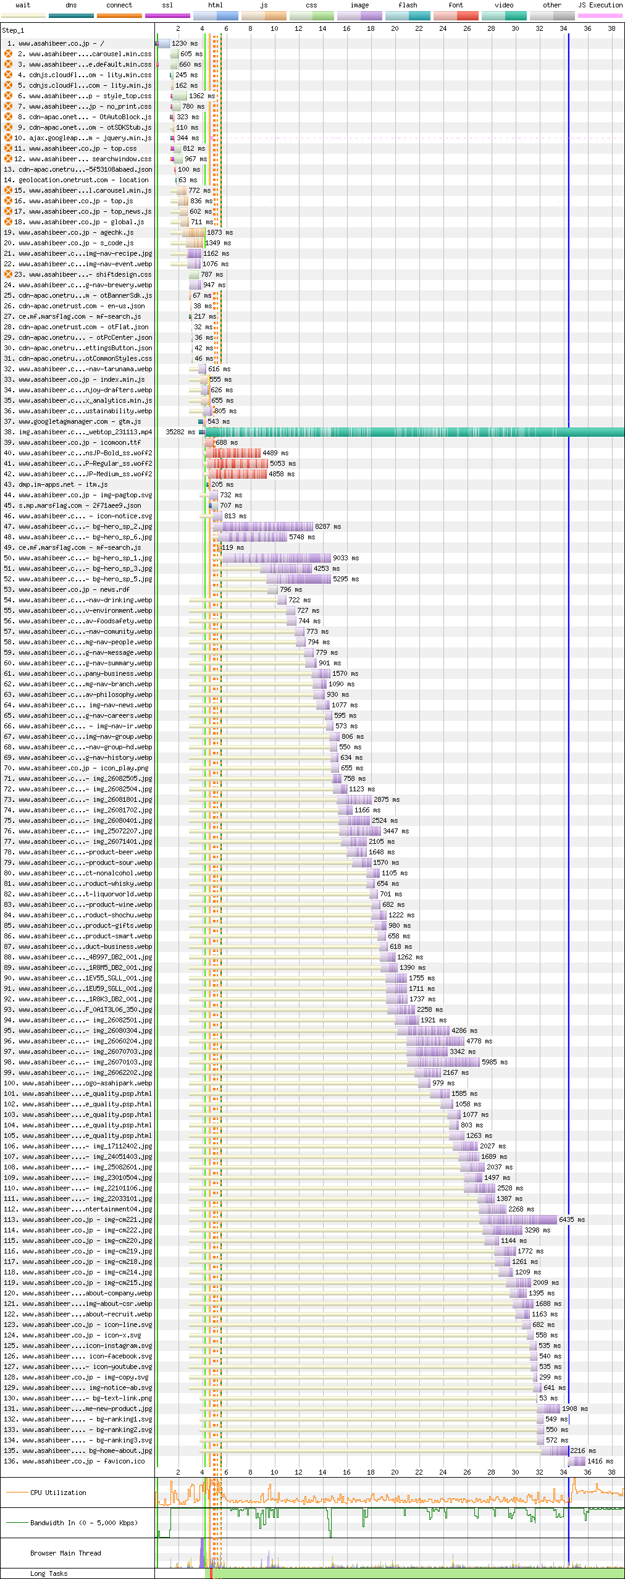Select the Step_1 header label
The width and height of the screenshot is (625, 1579).
pos(13,30)
